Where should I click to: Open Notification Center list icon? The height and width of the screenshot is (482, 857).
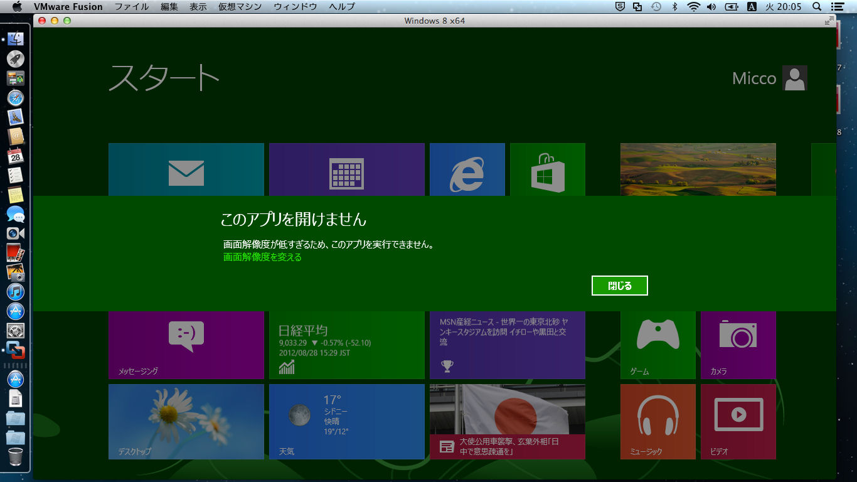[837, 6]
